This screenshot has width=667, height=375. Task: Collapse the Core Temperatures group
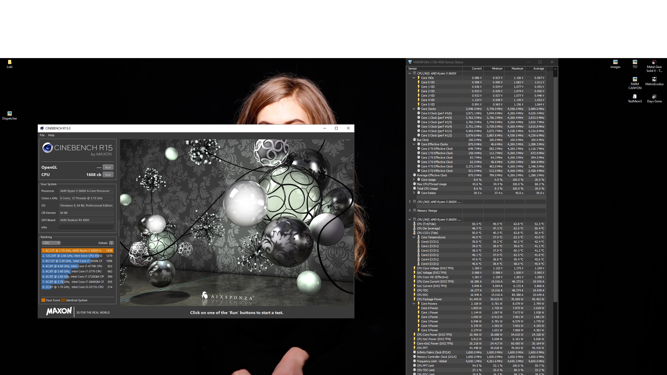(414, 237)
